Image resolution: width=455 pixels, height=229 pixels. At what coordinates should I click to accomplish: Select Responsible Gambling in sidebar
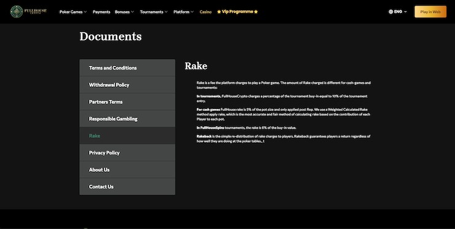pyautogui.click(x=127, y=119)
